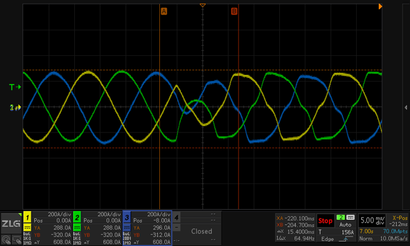Click channel 3 Pos -8.00A field
The width and height of the screenshot is (410, 246).
pos(152,221)
